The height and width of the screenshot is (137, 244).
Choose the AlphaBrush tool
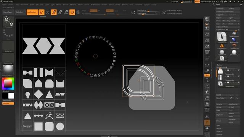[x=234, y=40]
